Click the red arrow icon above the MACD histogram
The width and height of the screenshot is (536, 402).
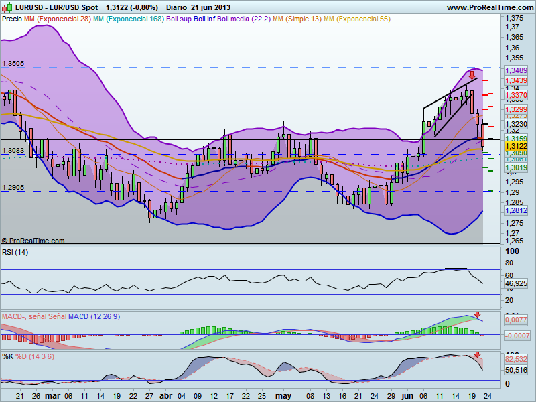[x=477, y=313]
